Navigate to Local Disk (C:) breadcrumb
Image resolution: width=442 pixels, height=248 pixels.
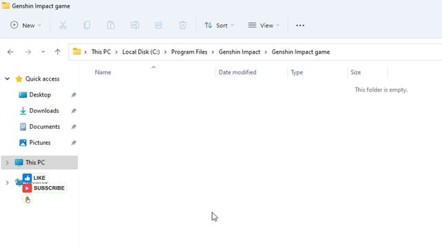[x=141, y=52]
